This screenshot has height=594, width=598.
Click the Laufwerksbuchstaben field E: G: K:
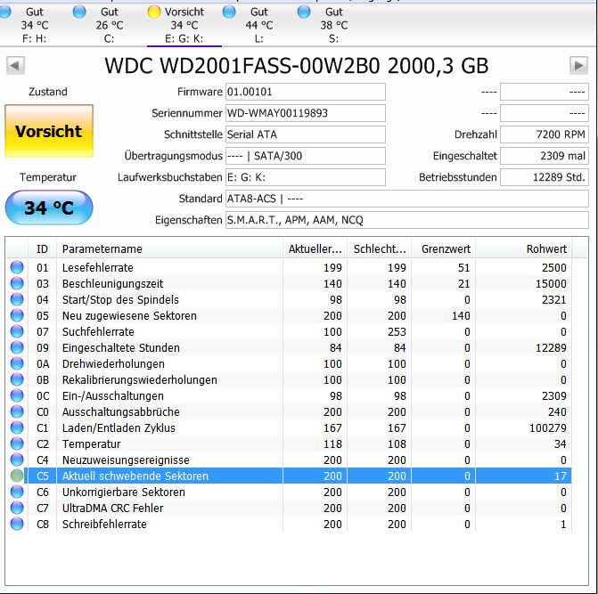[x=306, y=177]
